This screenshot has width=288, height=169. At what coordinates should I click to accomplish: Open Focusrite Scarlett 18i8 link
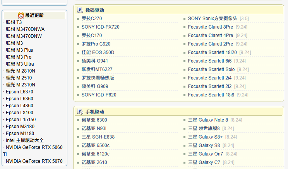[x=211, y=95]
